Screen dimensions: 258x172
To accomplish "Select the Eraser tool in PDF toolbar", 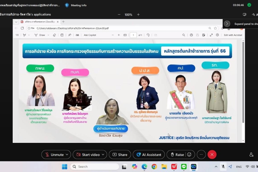I will (x=54, y=35).
